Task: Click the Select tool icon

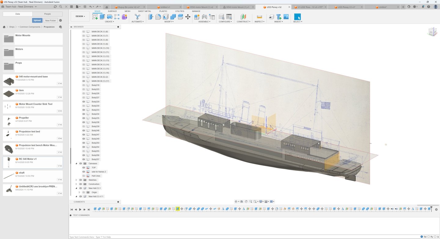Action: pyautogui.click(x=297, y=17)
